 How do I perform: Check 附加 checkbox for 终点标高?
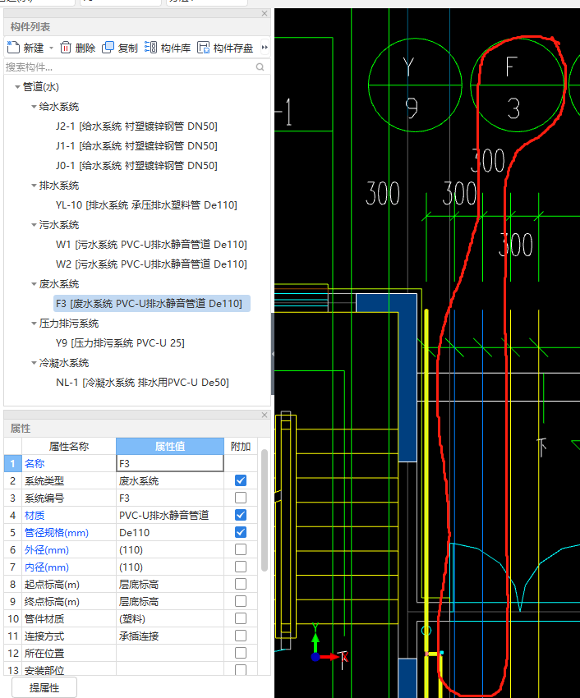[241, 601]
